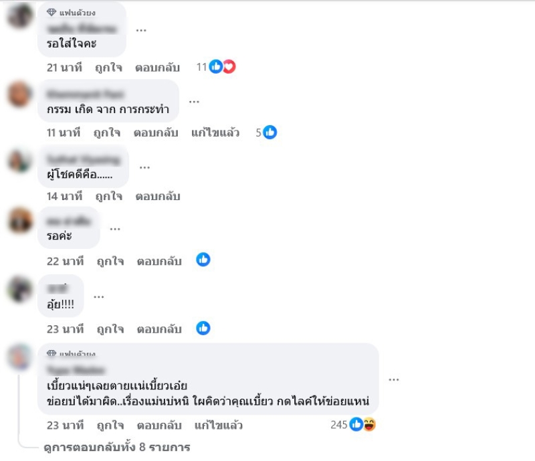Click the like icon on the 'อุ้ย!!!!' comment

coord(203,328)
